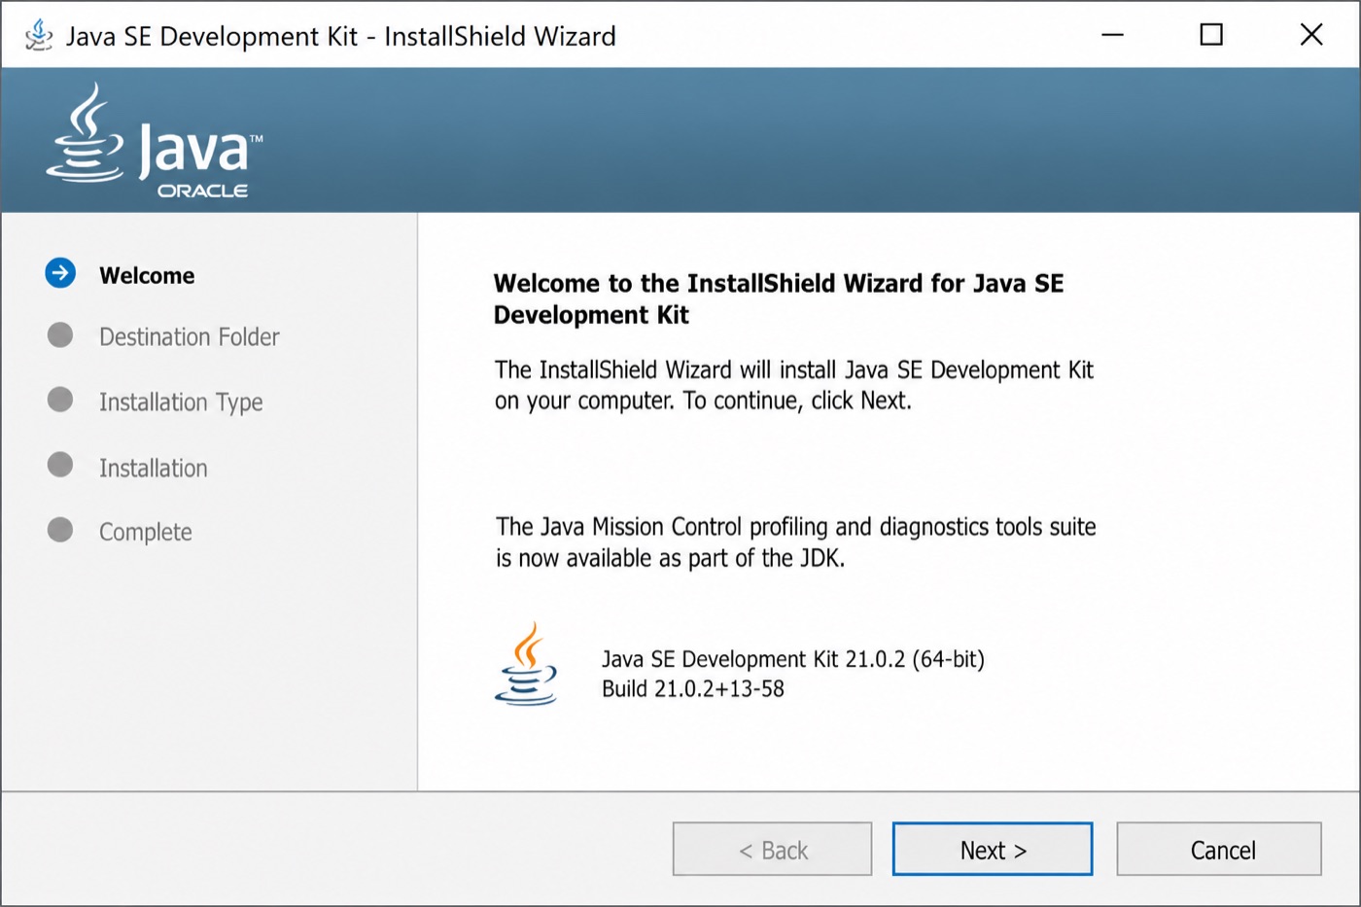Image resolution: width=1361 pixels, height=907 pixels.
Task: Click the Java icon in title bar
Action: click(x=39, y=35)
